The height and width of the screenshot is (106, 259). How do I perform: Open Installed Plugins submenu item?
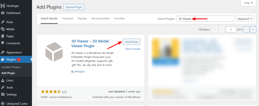[11, 67]
